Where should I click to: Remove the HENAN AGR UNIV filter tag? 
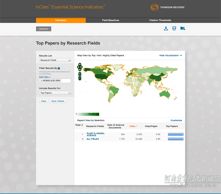click(41, 81)
